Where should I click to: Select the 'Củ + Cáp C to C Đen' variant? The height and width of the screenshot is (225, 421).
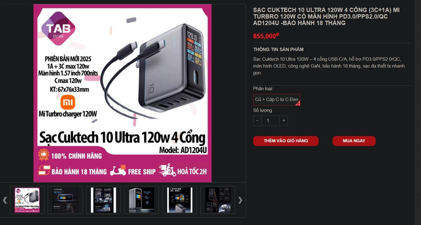[x=277, y=100]
